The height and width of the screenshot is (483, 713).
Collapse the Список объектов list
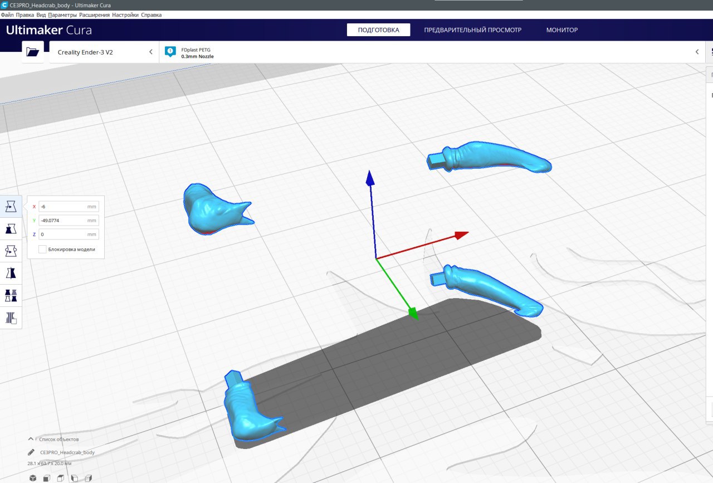pos(31,439)
